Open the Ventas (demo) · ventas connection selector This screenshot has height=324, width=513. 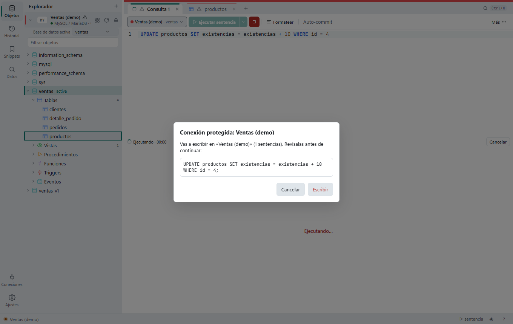[157, 22]
